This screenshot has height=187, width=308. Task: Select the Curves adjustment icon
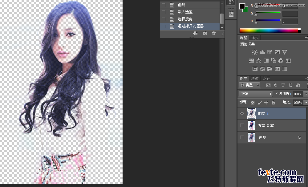pos(269,52)
